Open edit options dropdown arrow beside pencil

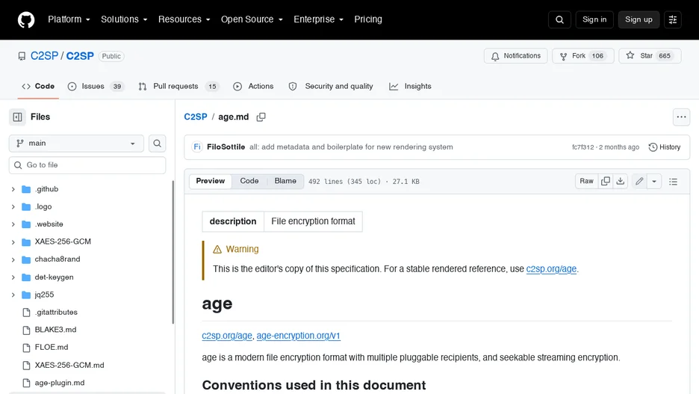click(x=654, y=181)
